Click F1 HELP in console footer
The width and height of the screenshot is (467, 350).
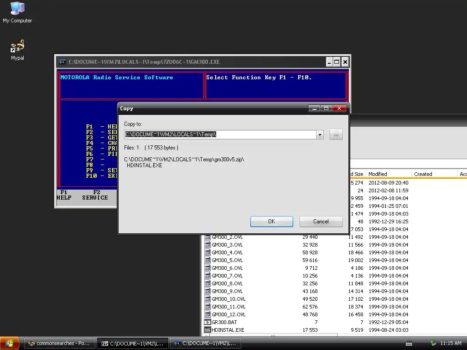coord(64,195)
